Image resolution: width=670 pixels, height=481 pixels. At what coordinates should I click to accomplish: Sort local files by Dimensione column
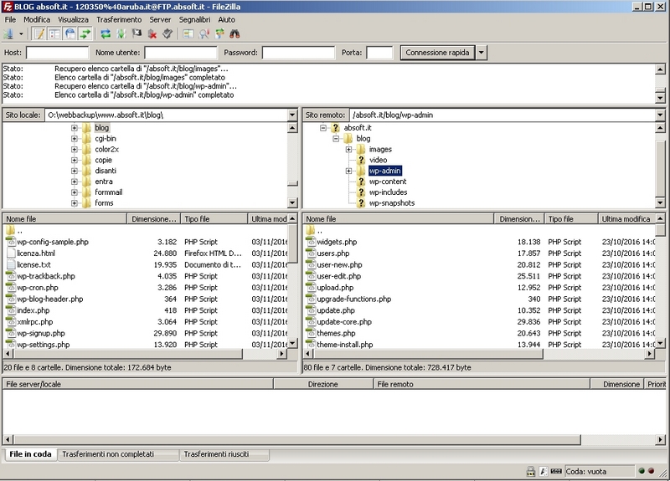click(x=154, y=219)
